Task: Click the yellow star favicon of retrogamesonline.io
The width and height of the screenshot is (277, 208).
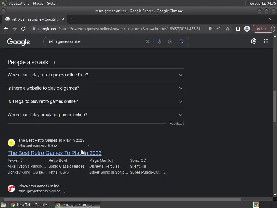Action: pos(11,142)
